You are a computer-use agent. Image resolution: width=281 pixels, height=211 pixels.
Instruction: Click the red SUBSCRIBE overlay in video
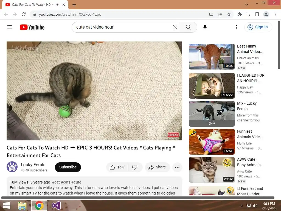(173, 135)
